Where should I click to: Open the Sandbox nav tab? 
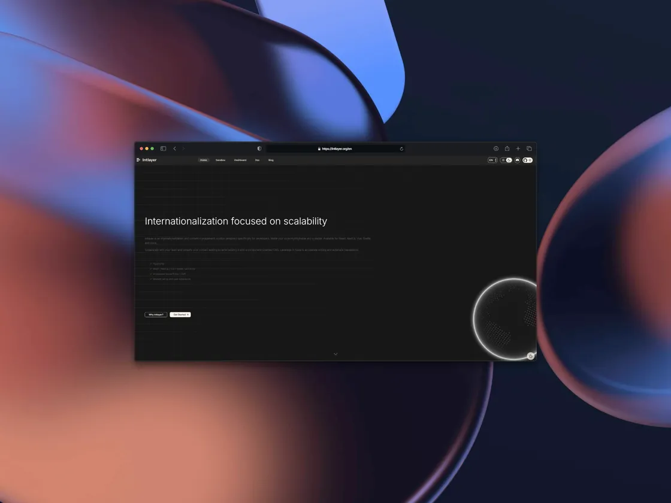(x=220, y=160)
